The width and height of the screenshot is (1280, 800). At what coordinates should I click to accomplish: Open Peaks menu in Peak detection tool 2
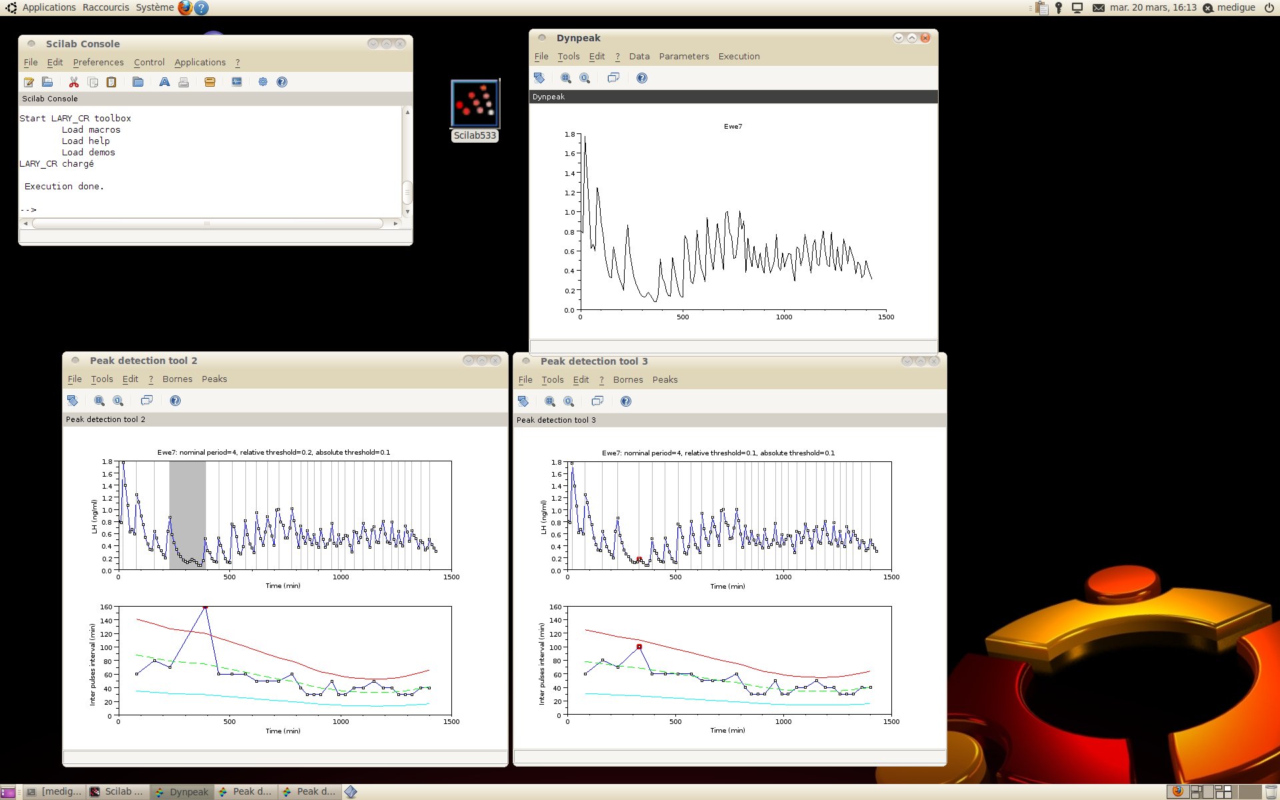[x=214, y=379]
